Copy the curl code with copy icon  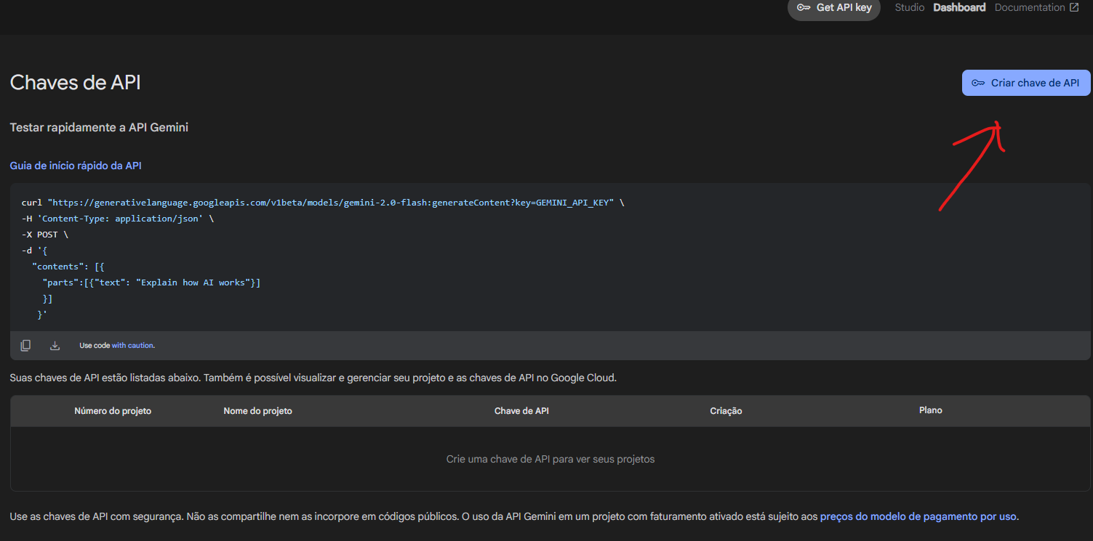[x=25, y=346]
